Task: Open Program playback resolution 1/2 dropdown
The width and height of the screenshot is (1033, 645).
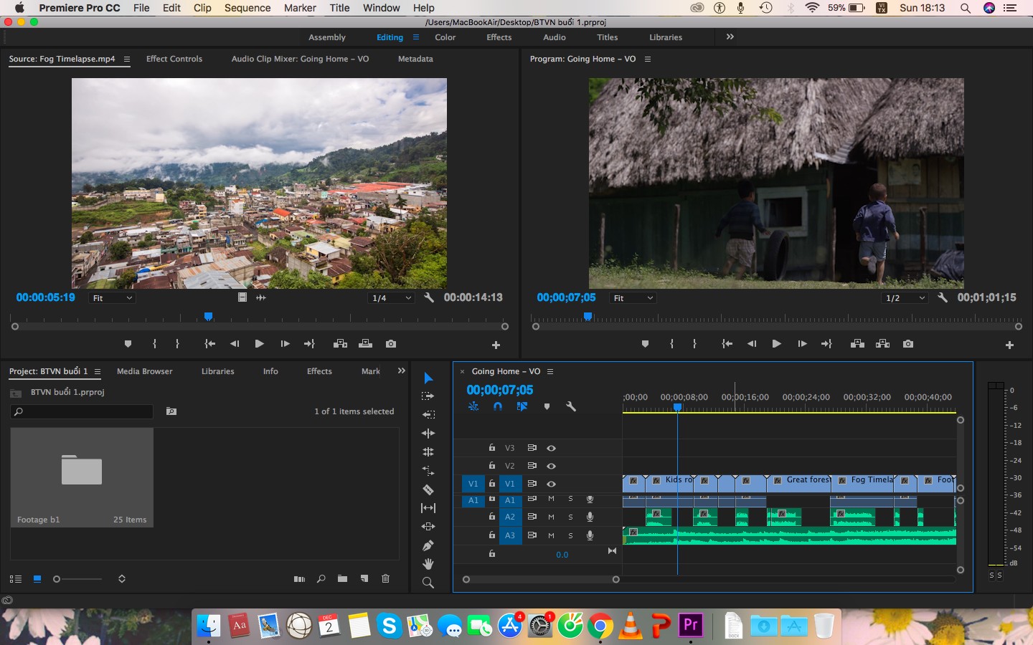Action: 905,298
